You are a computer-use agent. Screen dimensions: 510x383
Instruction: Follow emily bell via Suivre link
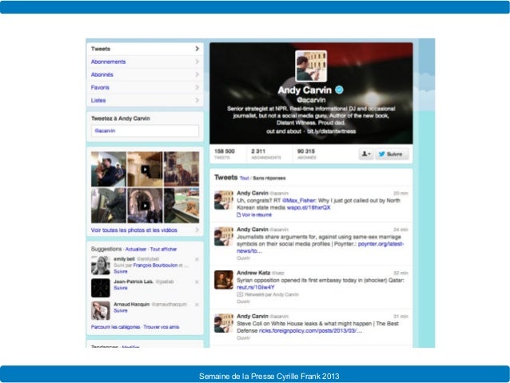point(121,271)
